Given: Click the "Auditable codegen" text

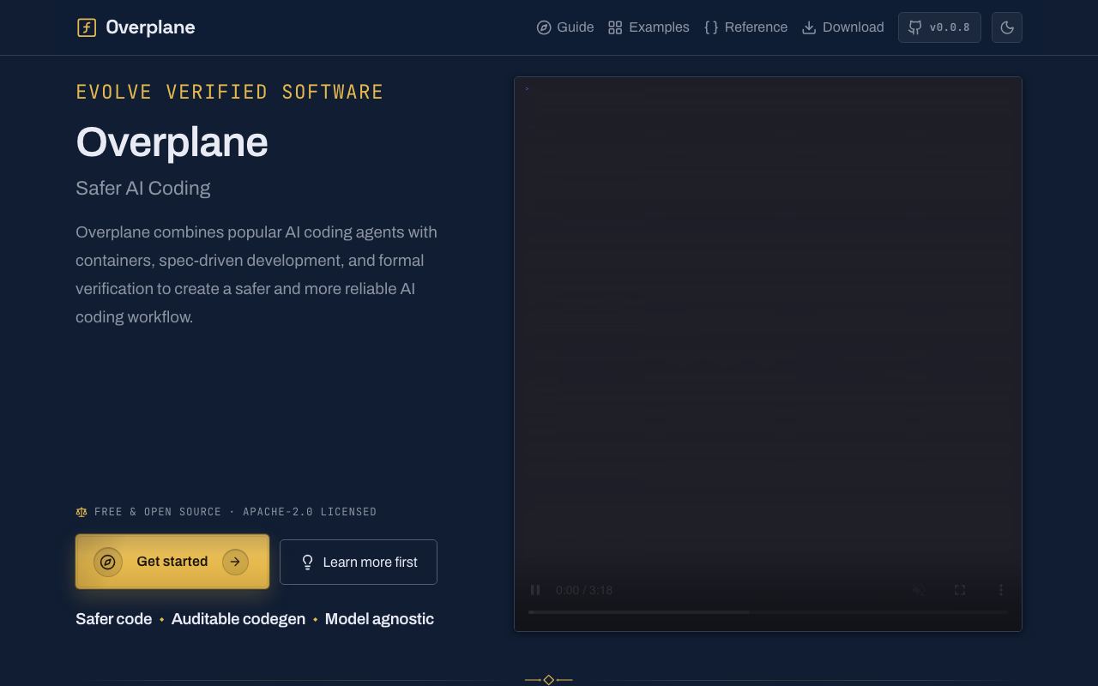Looking at the screenshot, I should tap(238, 619).
